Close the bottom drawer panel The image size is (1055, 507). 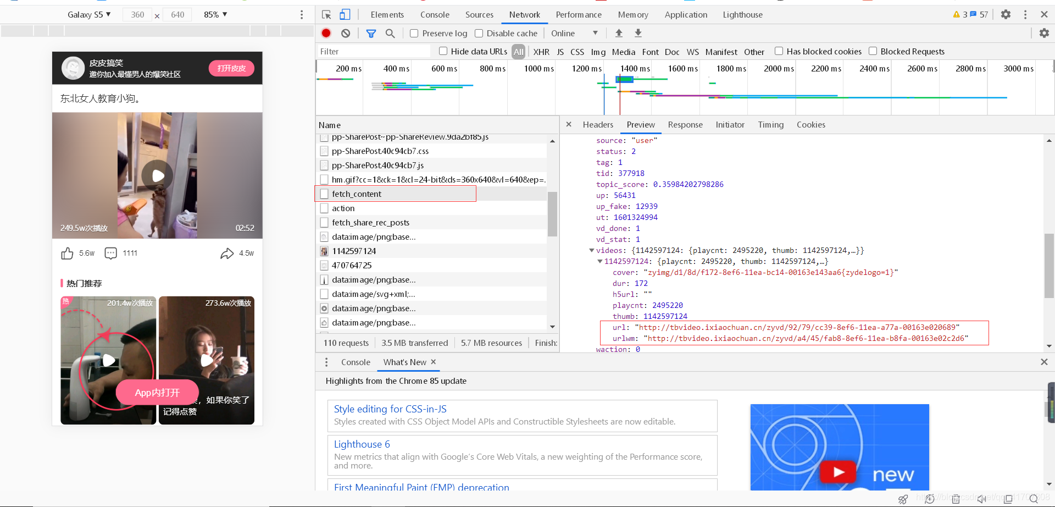(x=1044, y=362)
